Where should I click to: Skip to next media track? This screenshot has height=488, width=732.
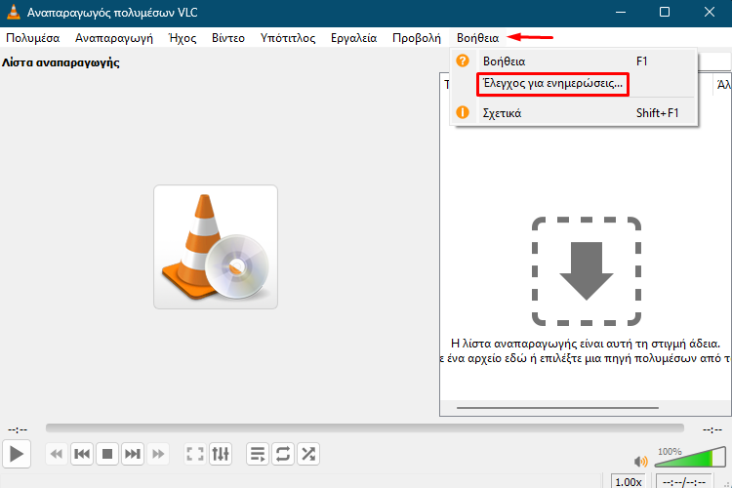pyautogui.click(x=133, y=454)
